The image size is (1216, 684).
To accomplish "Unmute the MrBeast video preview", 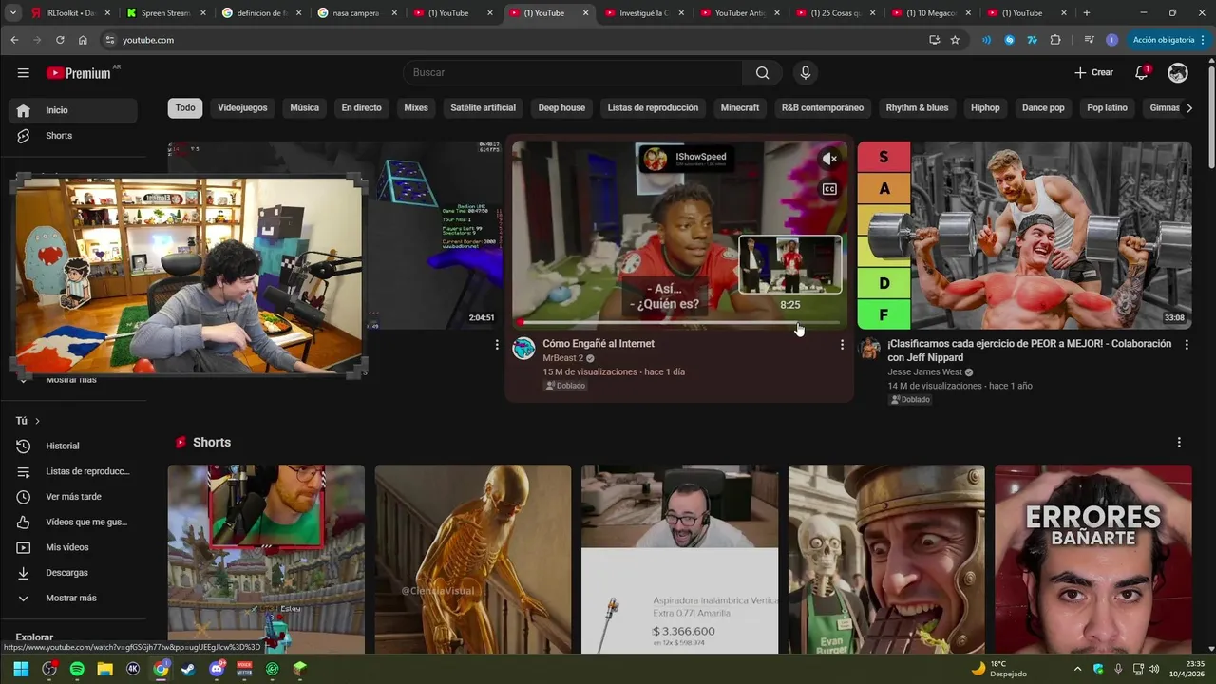I will [829, 160].
